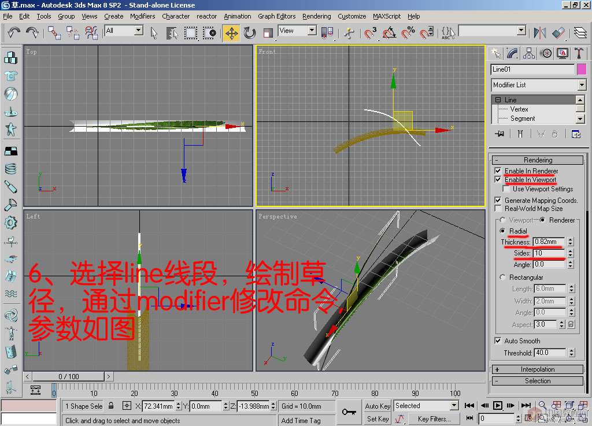This screenshot has width=592, height=426.
Task: Open the Rendering menu
Action: coord(316,16)
